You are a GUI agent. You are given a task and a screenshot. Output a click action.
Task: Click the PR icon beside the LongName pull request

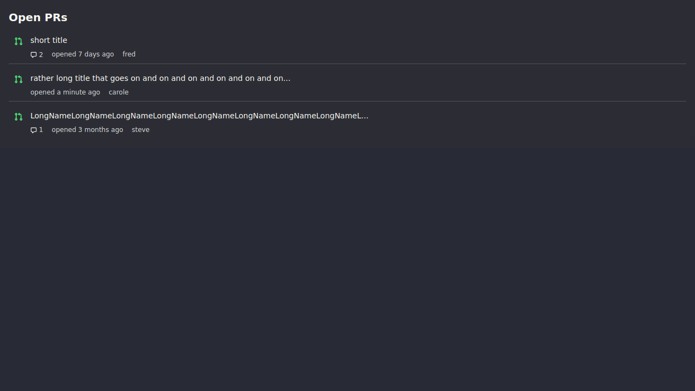pyautogui.click(x=18, y=117)
